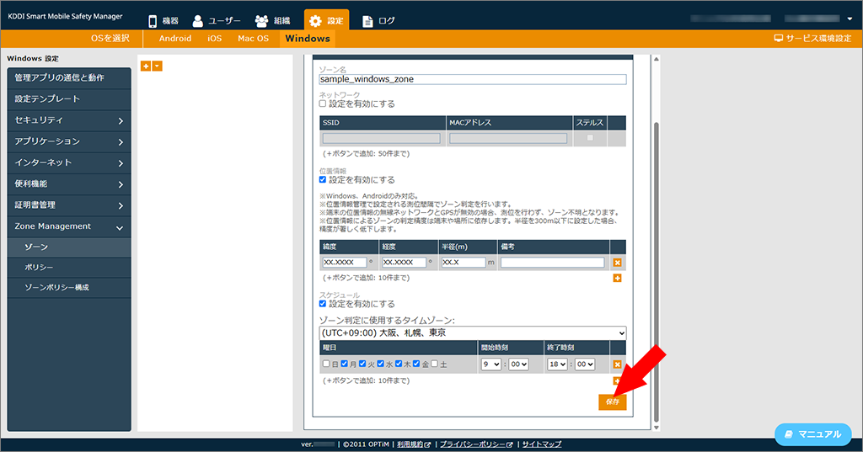The width and height of the screenshot is (863, 452).
Task: Delete the schedule row with X icon
Action: (x=617, y=364)
